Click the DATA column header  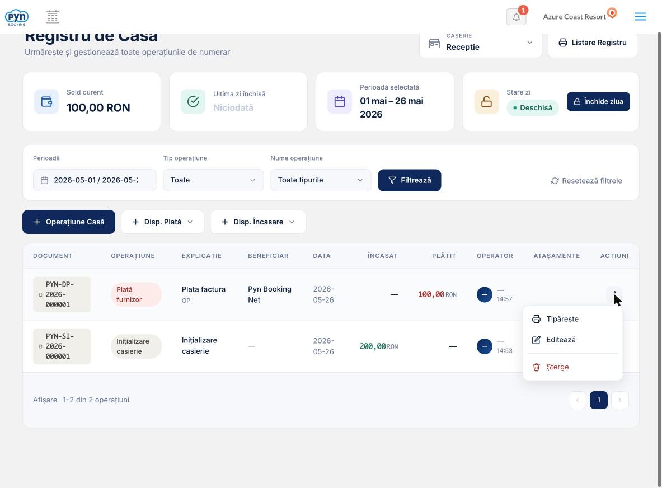pos(322,256)
